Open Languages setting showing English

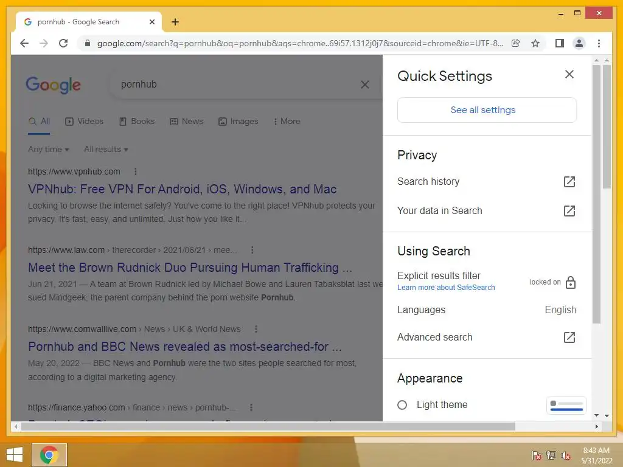tap(487, 310)
